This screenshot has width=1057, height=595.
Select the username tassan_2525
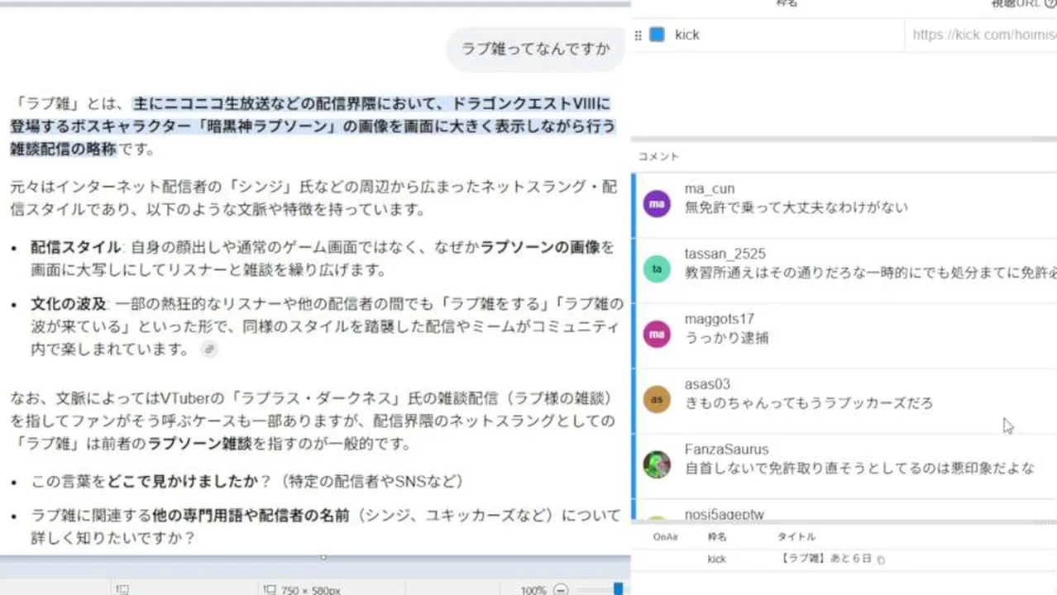[x=725, y=254]
